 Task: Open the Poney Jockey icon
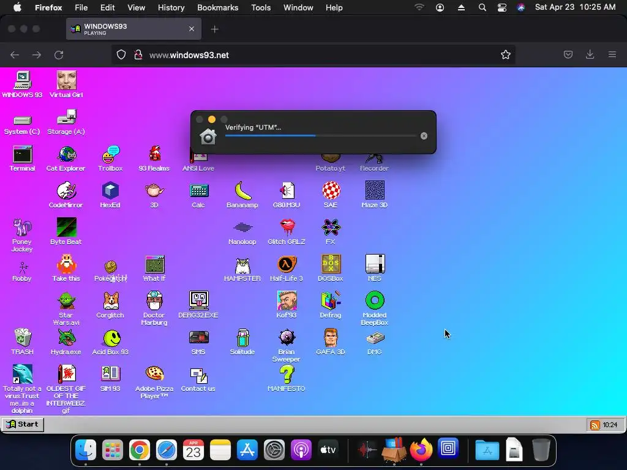pos(23,227)
